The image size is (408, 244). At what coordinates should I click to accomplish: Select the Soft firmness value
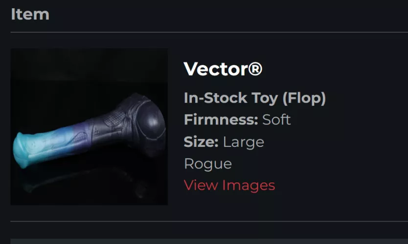276,120
